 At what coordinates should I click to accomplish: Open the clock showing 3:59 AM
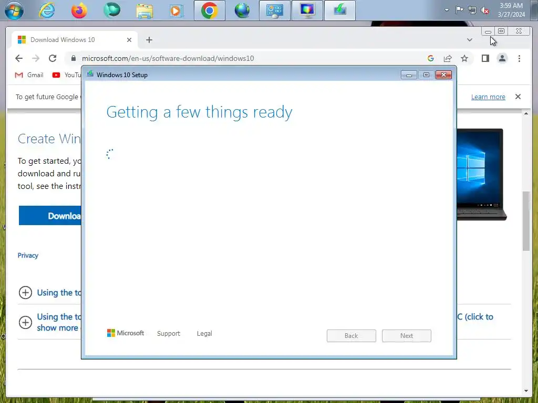(x=511, y=10)
